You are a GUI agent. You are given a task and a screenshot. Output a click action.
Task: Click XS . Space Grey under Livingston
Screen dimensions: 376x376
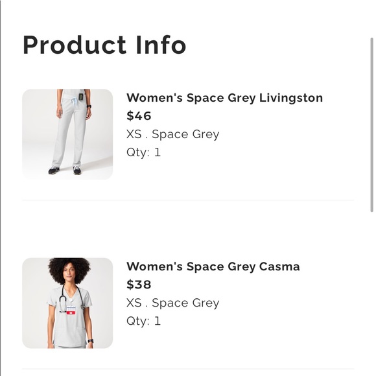(172, 134)
